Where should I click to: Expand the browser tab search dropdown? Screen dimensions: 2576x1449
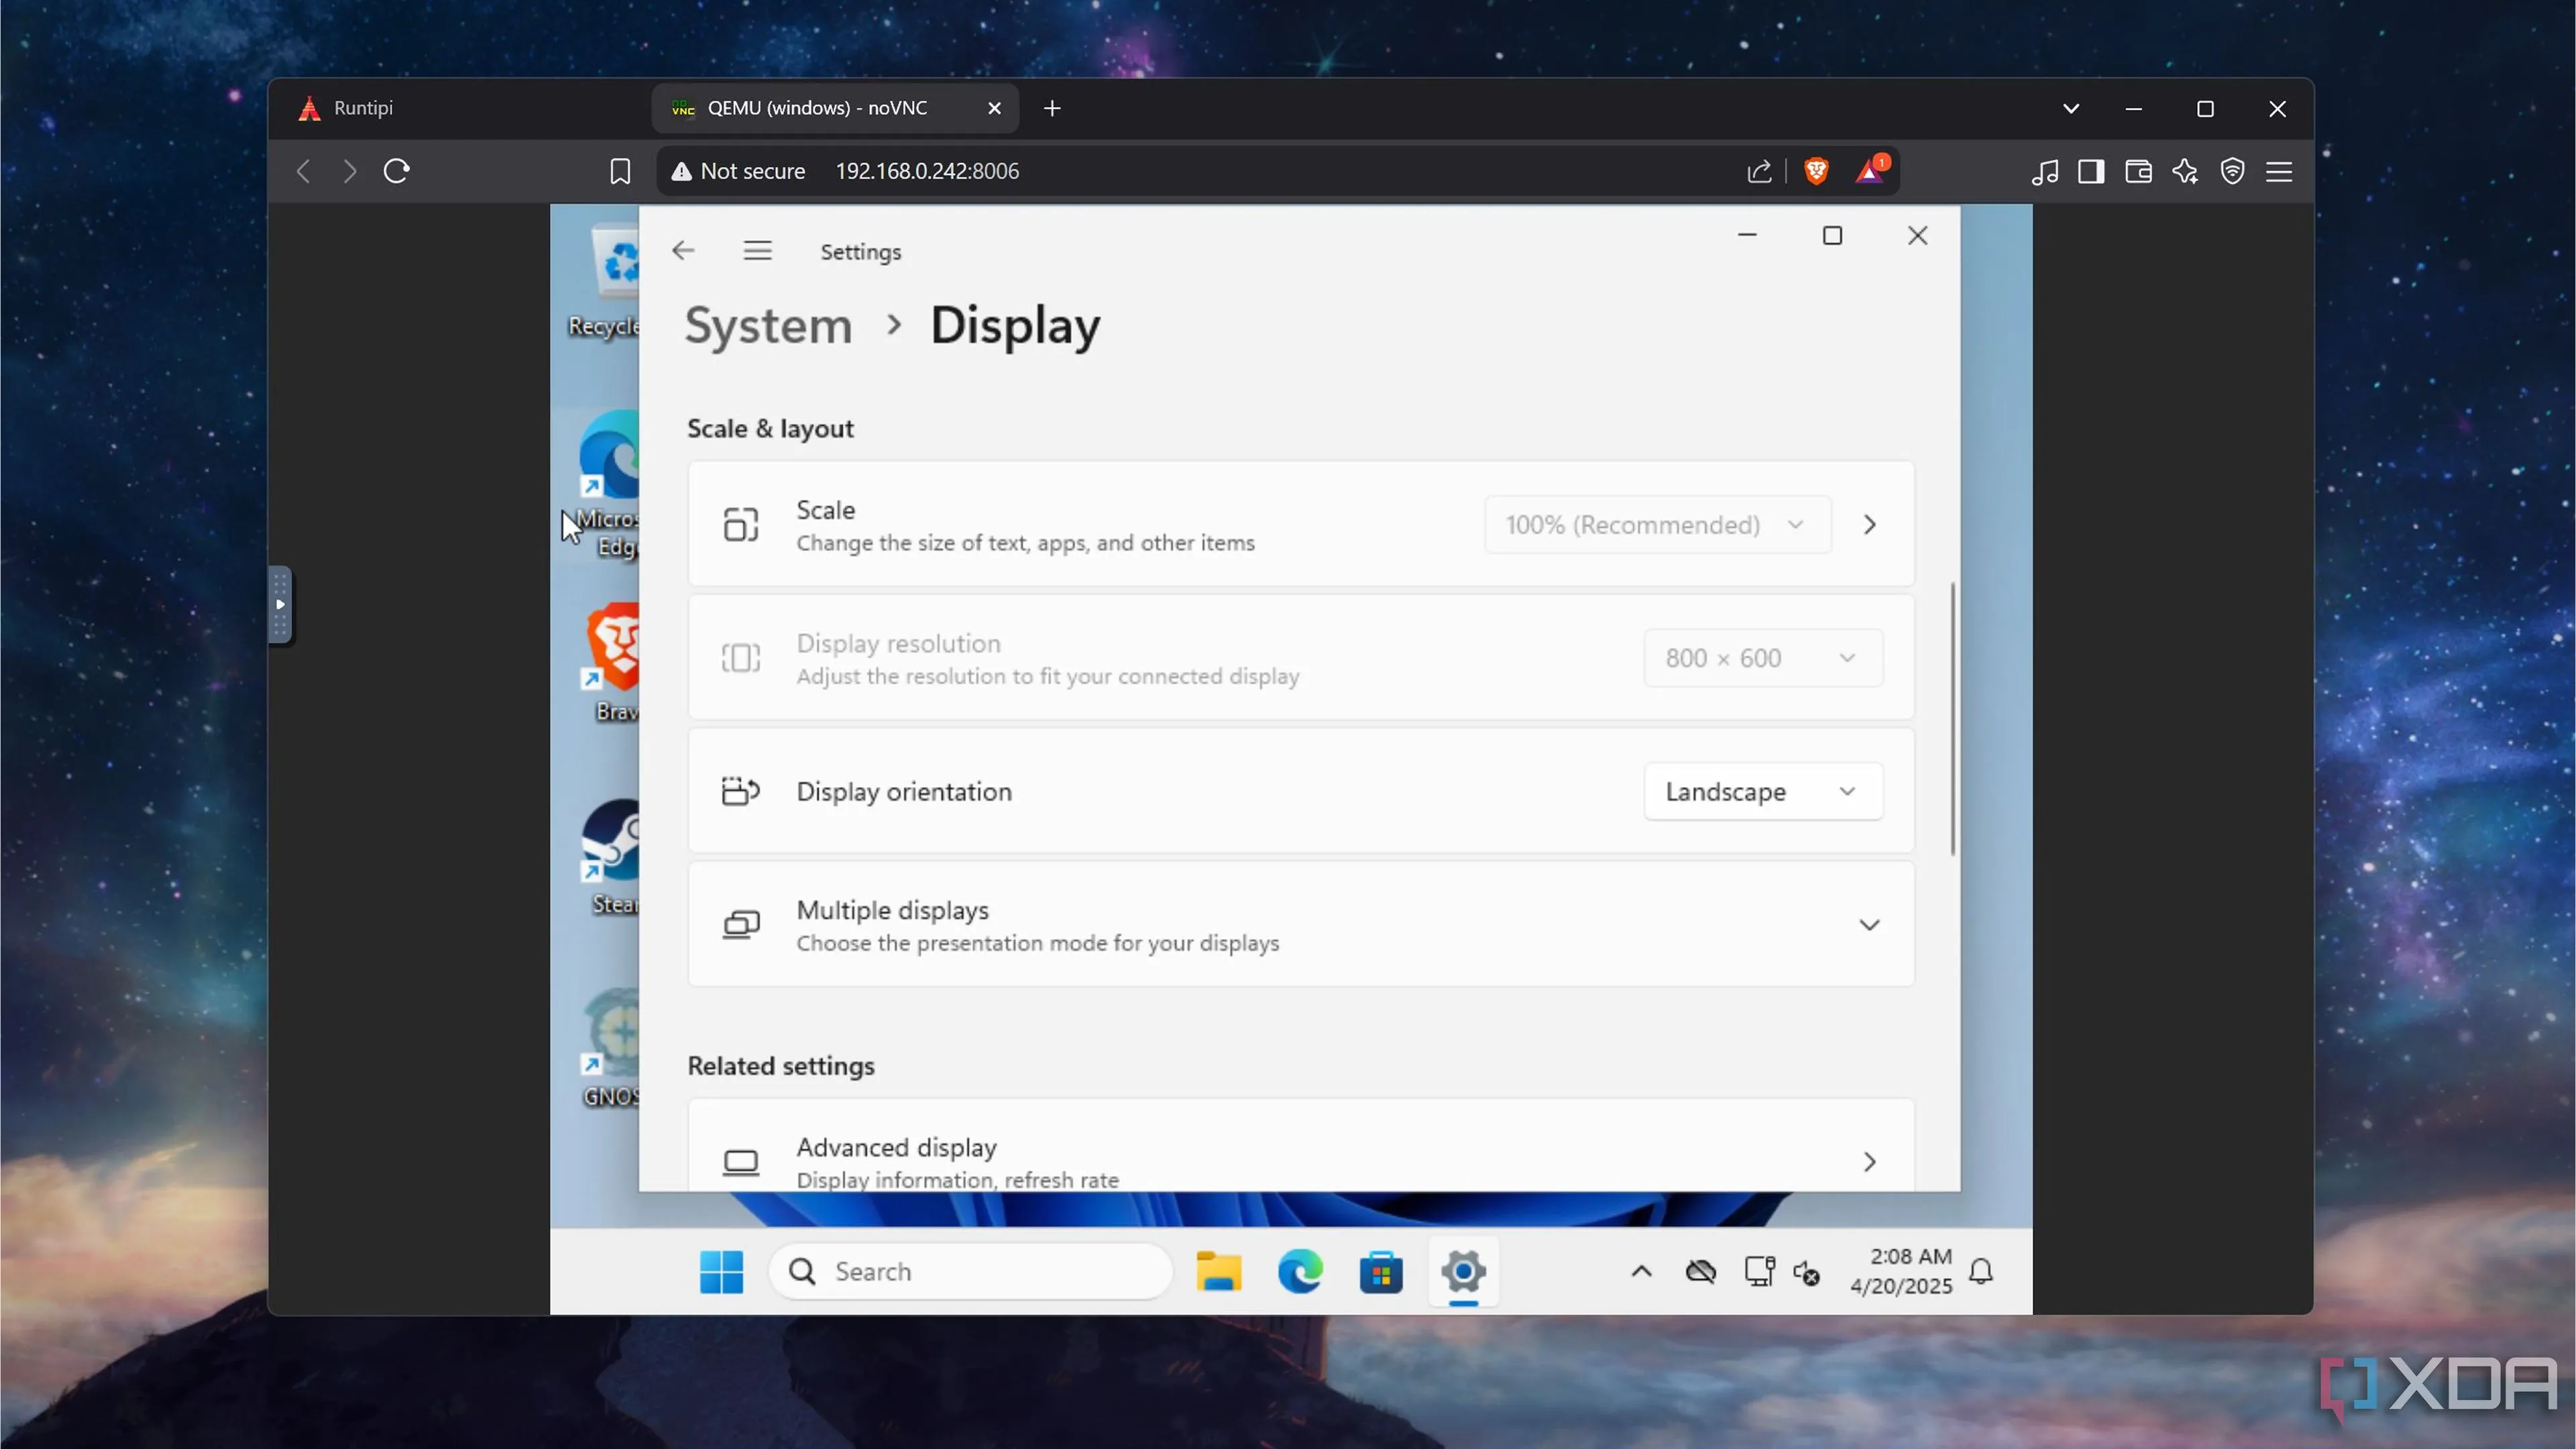(2071, 108)
